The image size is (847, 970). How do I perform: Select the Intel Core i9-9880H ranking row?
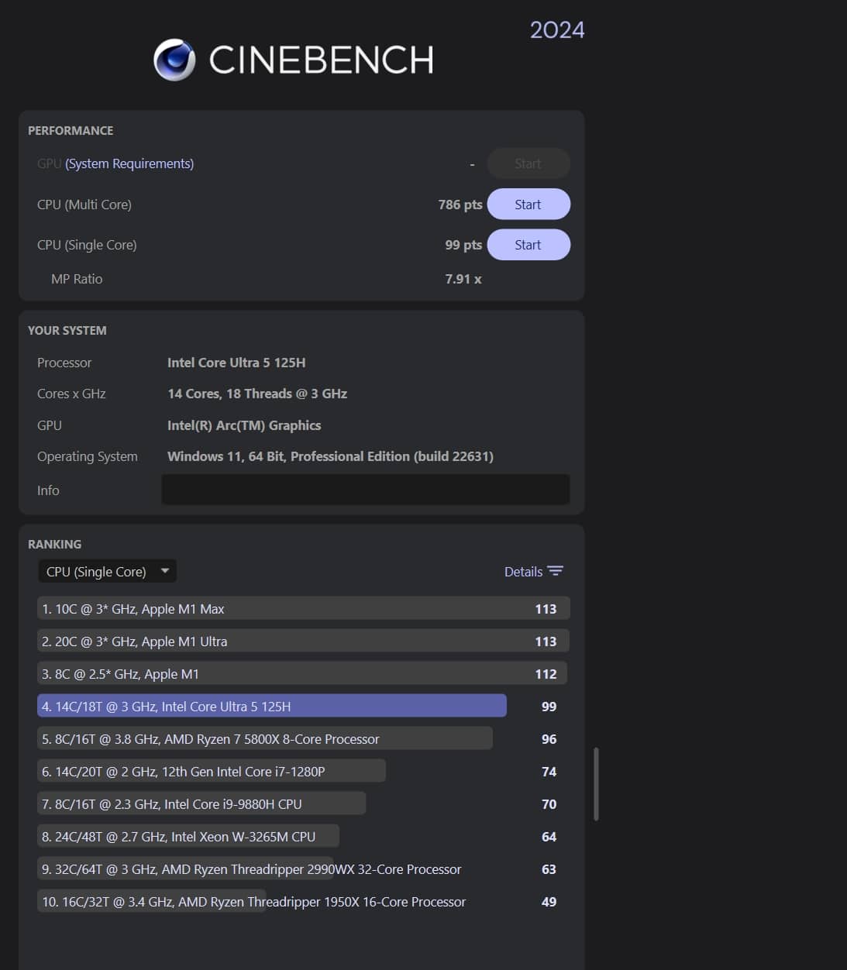point(201,804)
